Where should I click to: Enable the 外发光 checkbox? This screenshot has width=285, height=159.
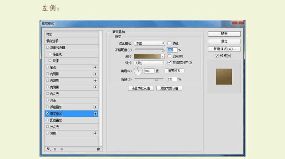(x=47, y=127)
